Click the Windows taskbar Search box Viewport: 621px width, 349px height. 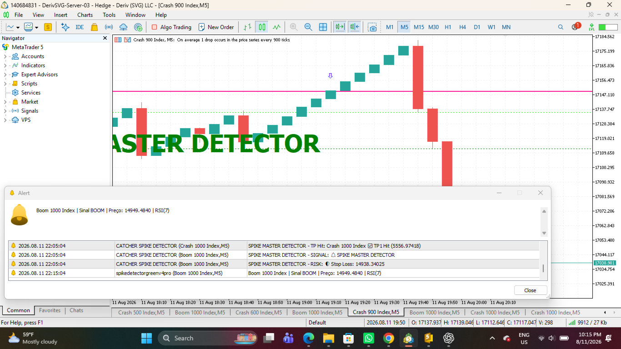click(x=208, y=338)
